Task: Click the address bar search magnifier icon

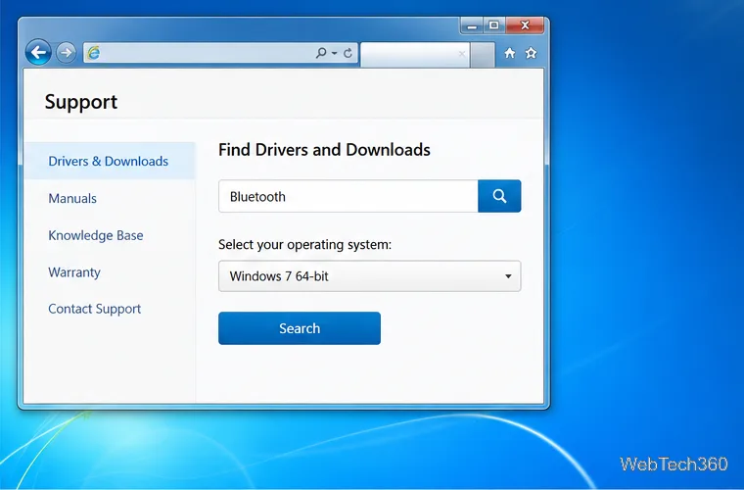Action: click(x=321, y=53)
